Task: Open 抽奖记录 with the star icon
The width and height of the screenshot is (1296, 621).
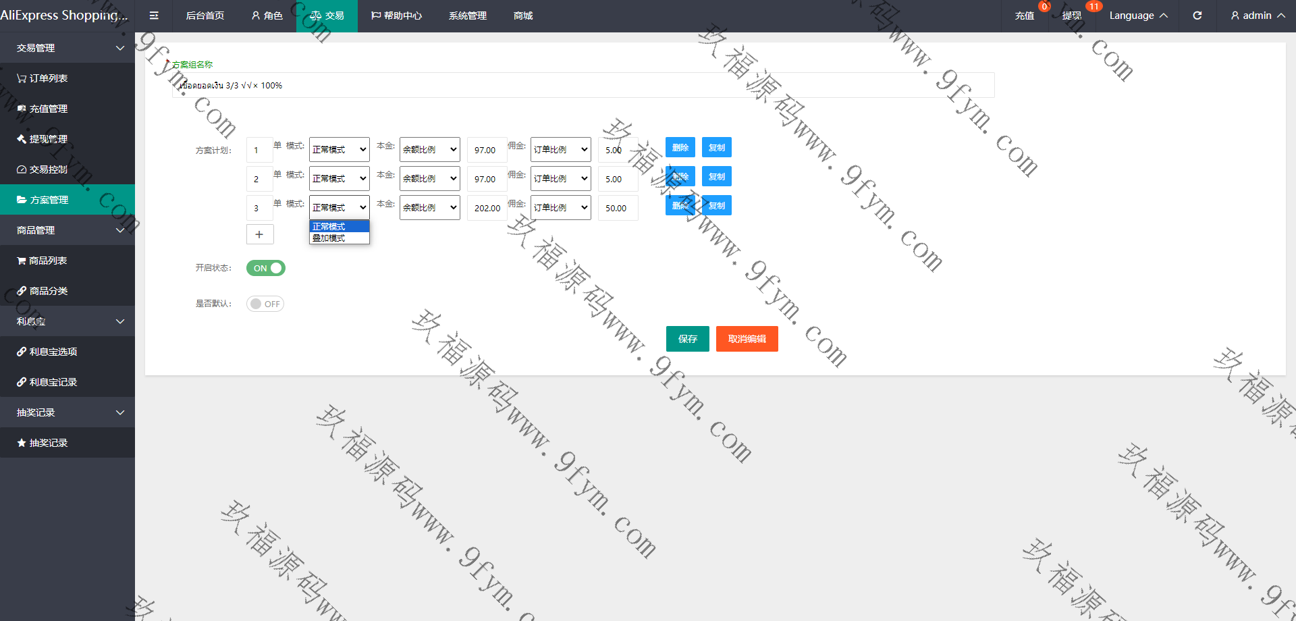Action: coord(42,443)
